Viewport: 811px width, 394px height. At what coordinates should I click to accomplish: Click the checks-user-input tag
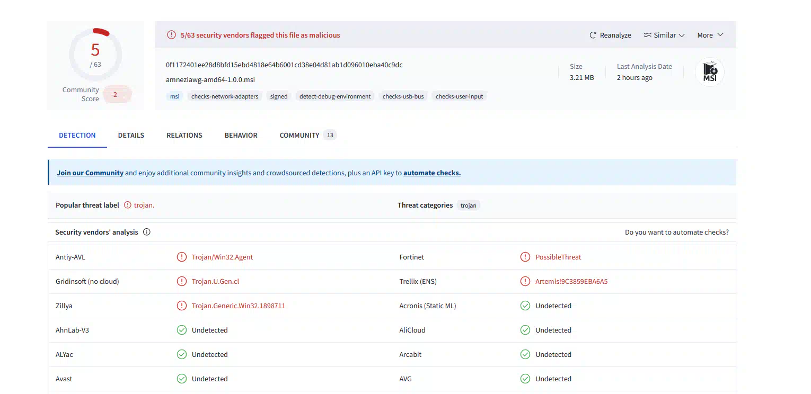(x=460, y=96)
